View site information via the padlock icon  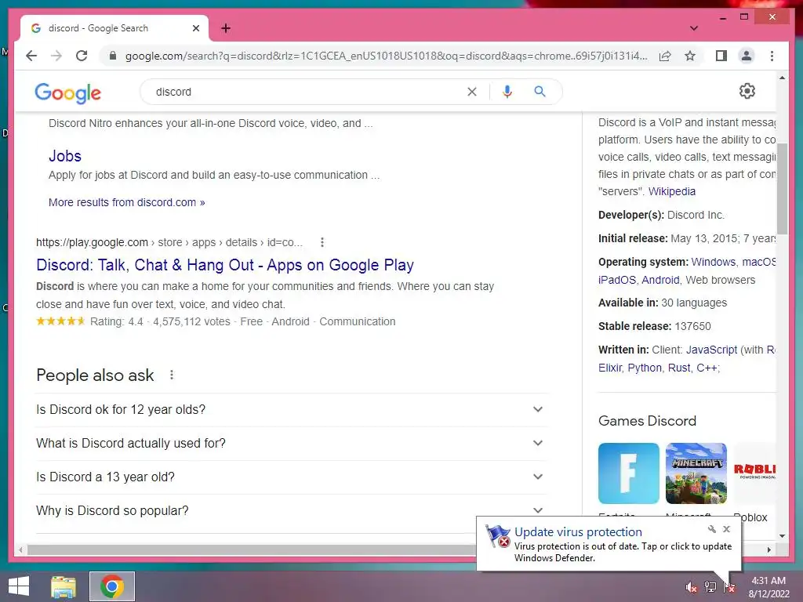pyautogui.click(x=113, y=56)
